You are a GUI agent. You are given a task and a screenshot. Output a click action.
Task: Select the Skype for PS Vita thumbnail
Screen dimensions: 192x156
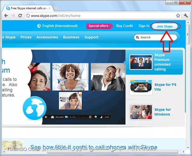click(141, 87)
